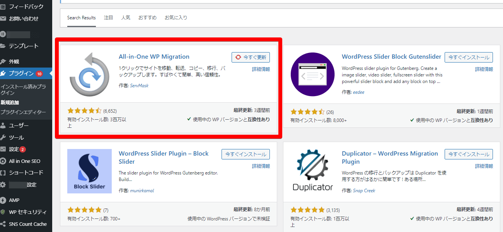Click the All-in-One WP Migration plugin icon
Viewport: 503px width, 232px height.
coord(90,75)
